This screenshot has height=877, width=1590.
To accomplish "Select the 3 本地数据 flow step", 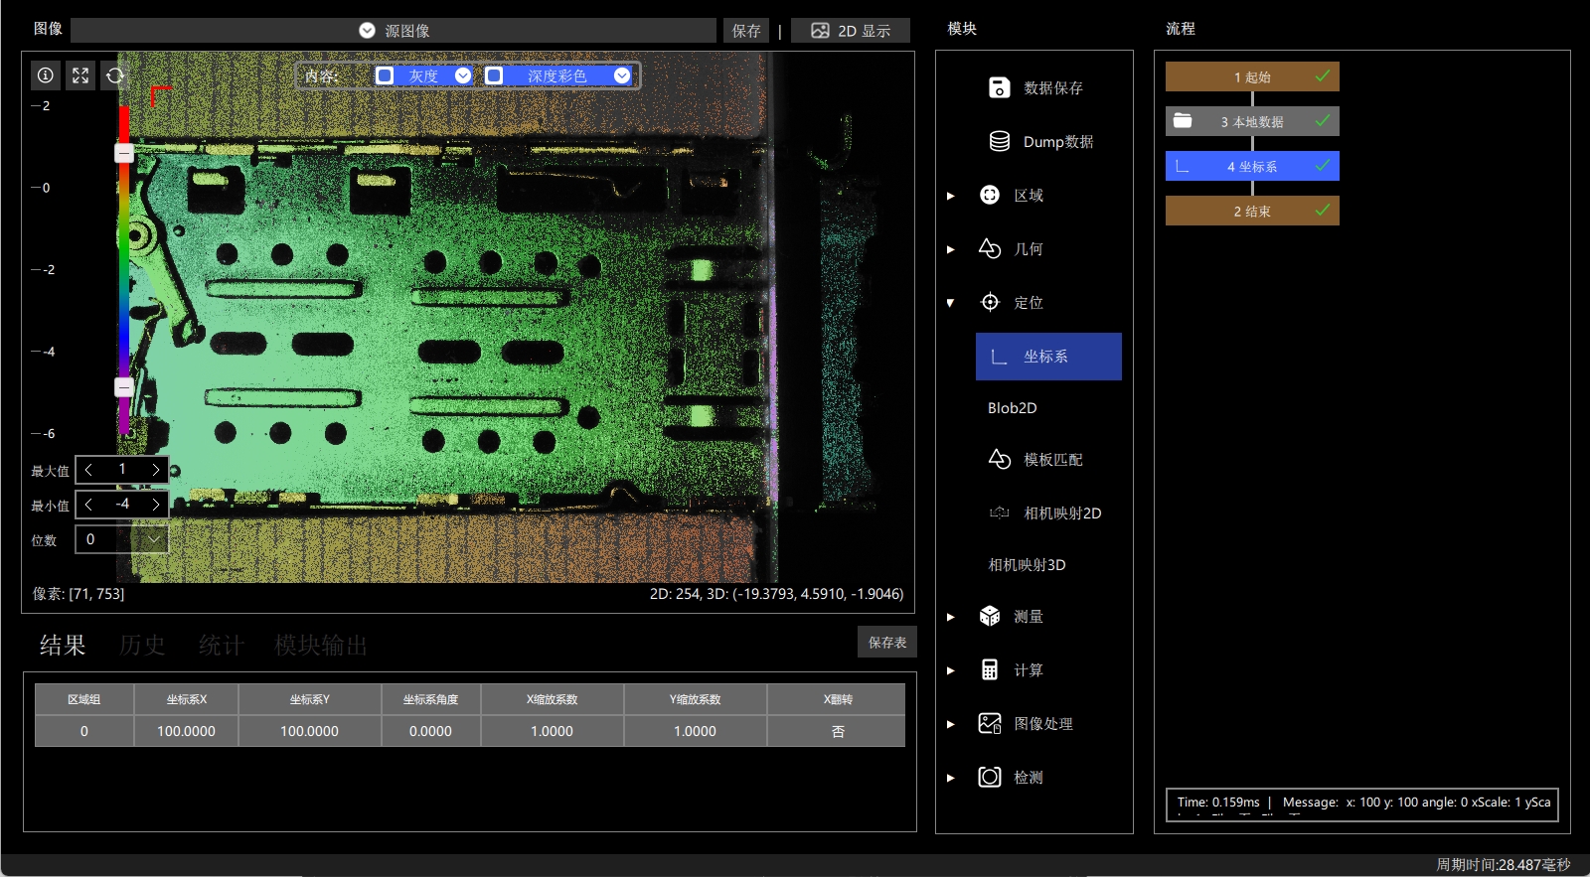I will point(1252,121).
